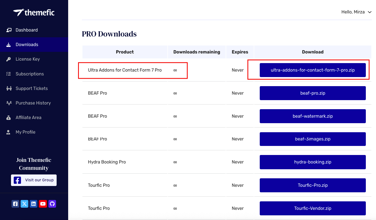This screenshot has height=220, width=376.
Task: Click the Expires column header
Action: point(240,52)
